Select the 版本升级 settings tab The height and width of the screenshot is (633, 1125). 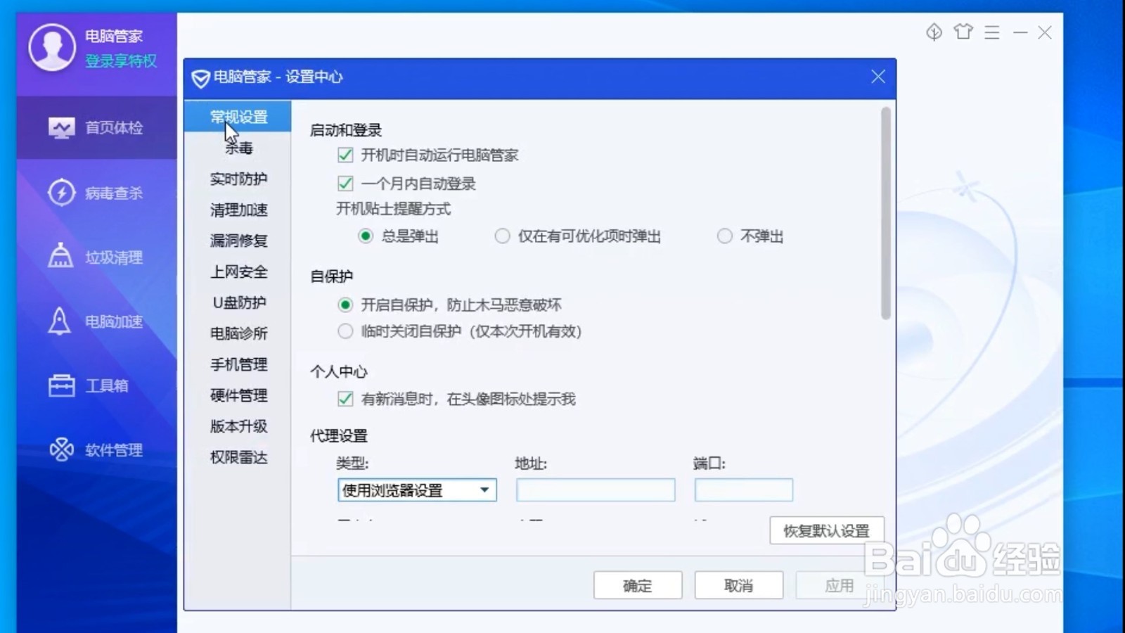click(x=238, y=426)
